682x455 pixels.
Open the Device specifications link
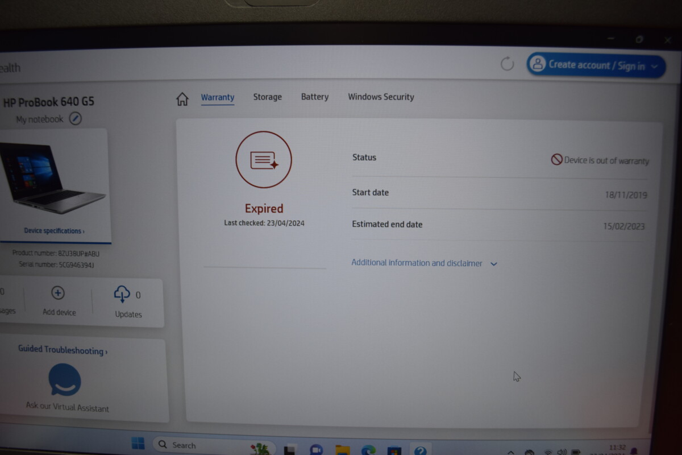tap(54, 231)
